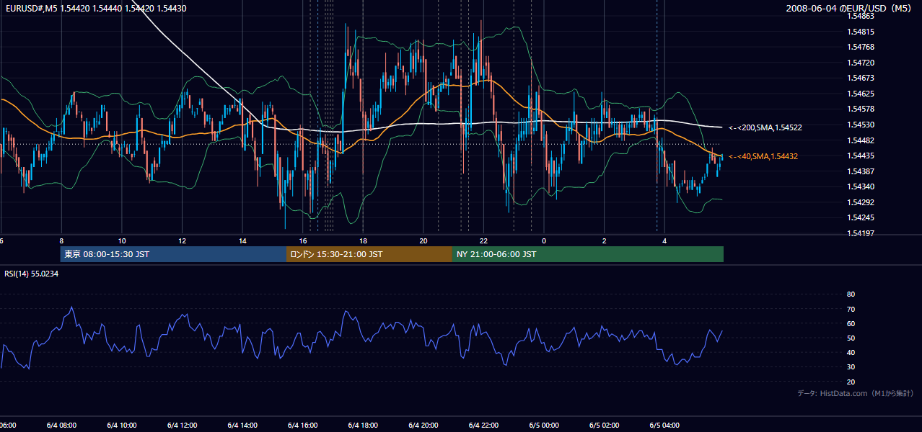Click the 40 SMA label showing 1.54432
Image resolution: width=922 pixels, height=432 pixels.
coord(763,156)
